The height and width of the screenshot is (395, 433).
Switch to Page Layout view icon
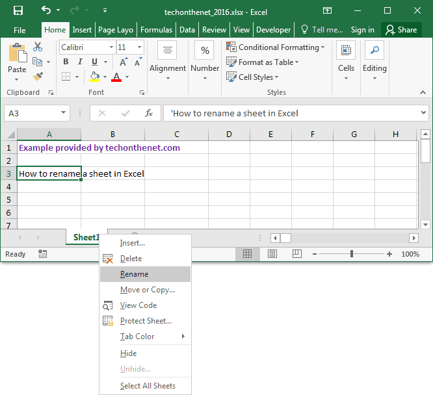tap(272, 254)
